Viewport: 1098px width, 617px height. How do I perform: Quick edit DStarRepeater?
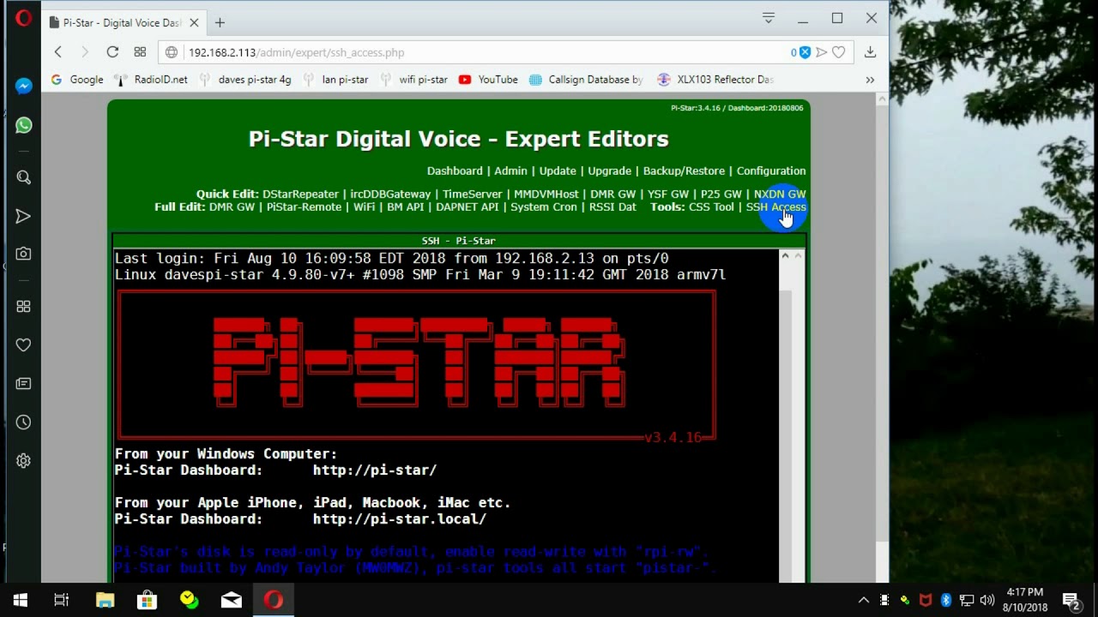click(300, 195)
